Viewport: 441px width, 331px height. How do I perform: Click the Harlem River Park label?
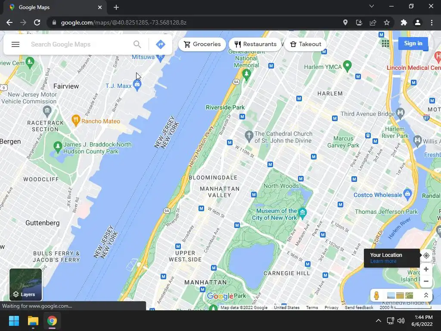coord(394,132)
